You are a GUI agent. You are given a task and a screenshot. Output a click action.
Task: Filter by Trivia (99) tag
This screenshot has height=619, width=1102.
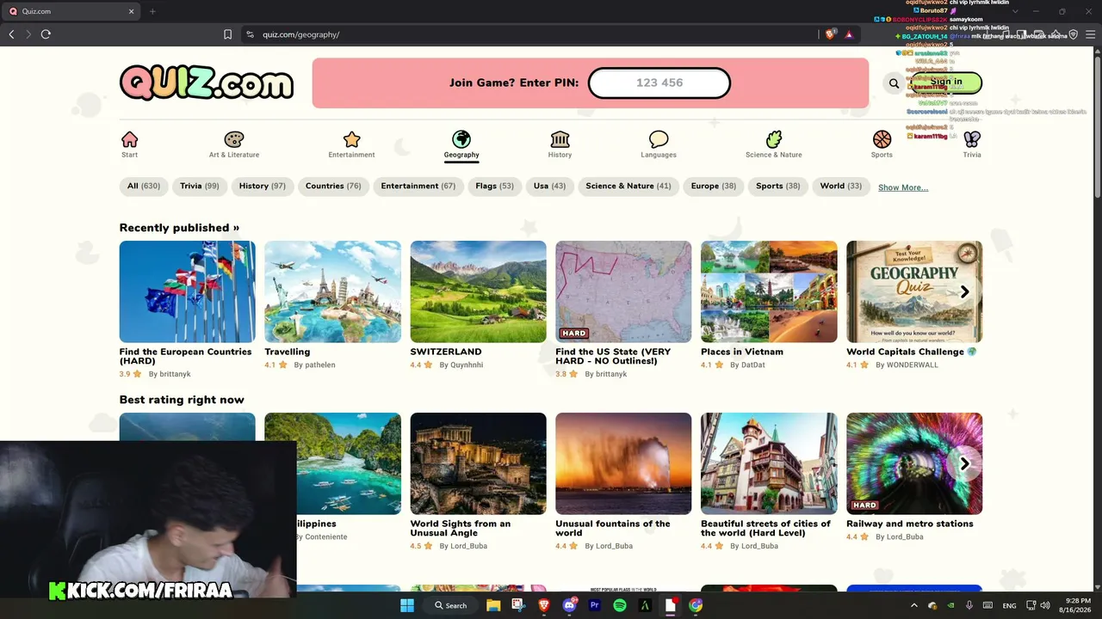click(200, 187)
